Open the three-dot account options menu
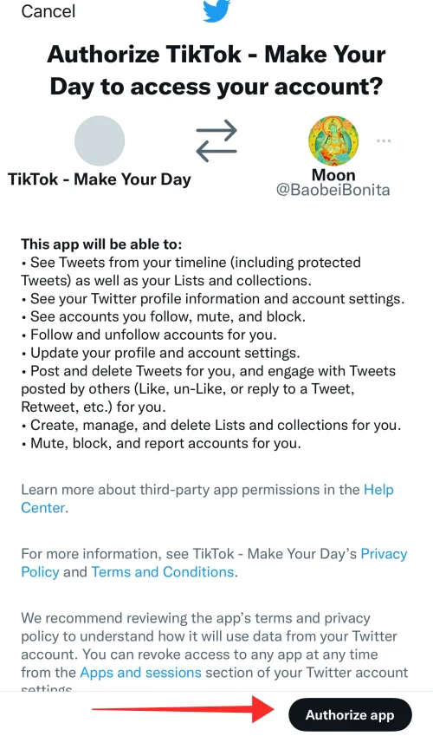 pos(384,140)
